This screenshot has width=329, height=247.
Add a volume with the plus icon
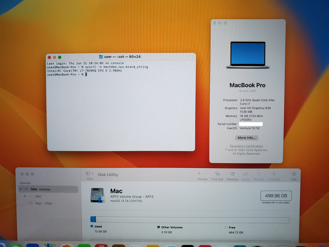[x=199, y=174]
